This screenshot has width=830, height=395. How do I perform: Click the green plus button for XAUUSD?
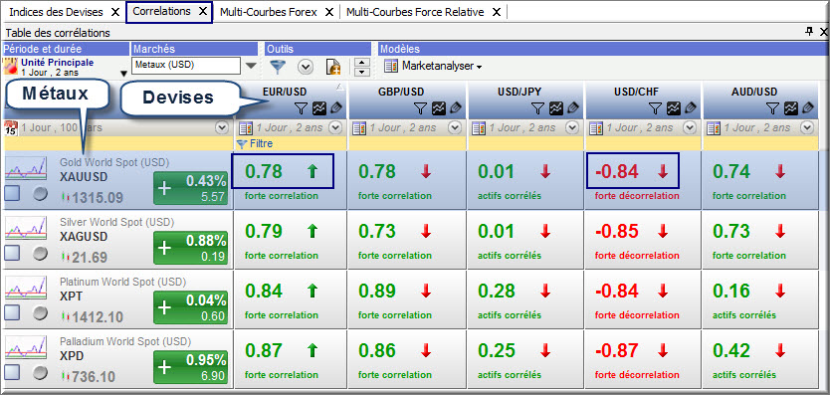190,188
